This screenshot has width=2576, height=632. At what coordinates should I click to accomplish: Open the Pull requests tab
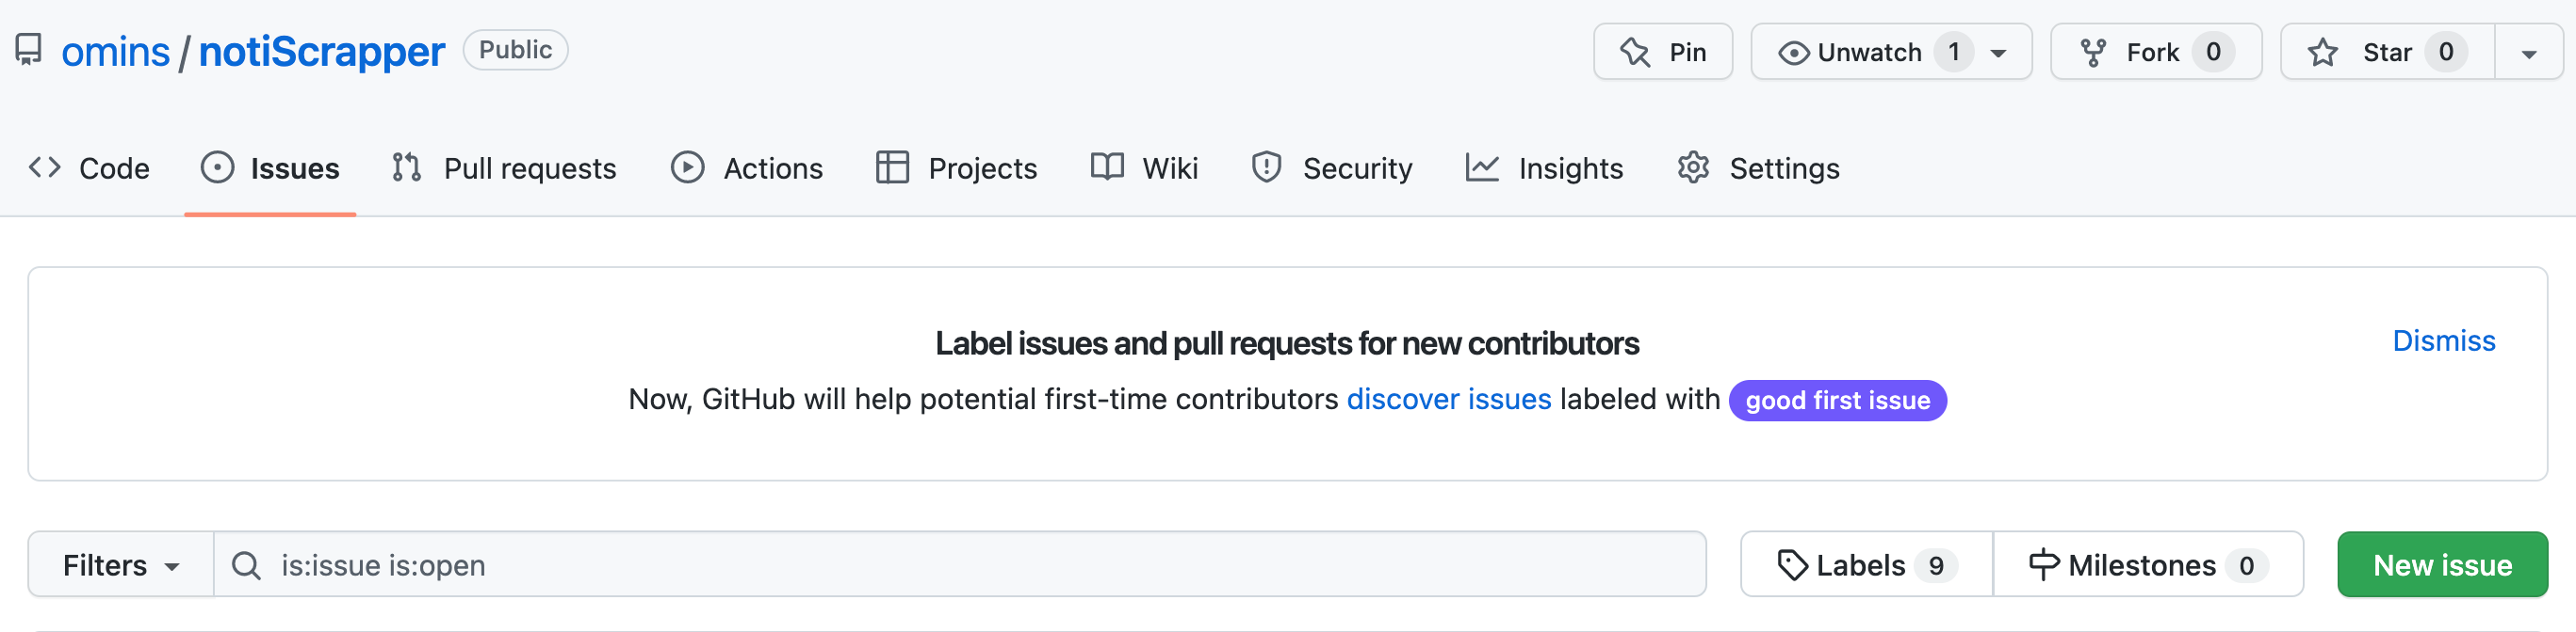click(x=504, y=167)
